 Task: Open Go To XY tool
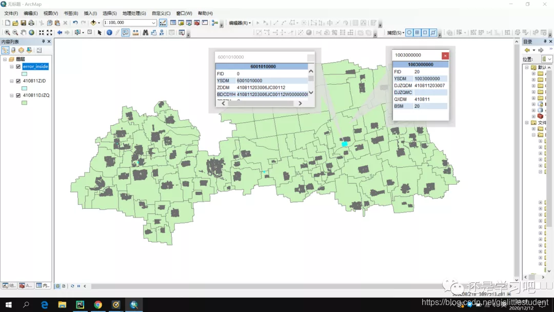pos(162,32)
